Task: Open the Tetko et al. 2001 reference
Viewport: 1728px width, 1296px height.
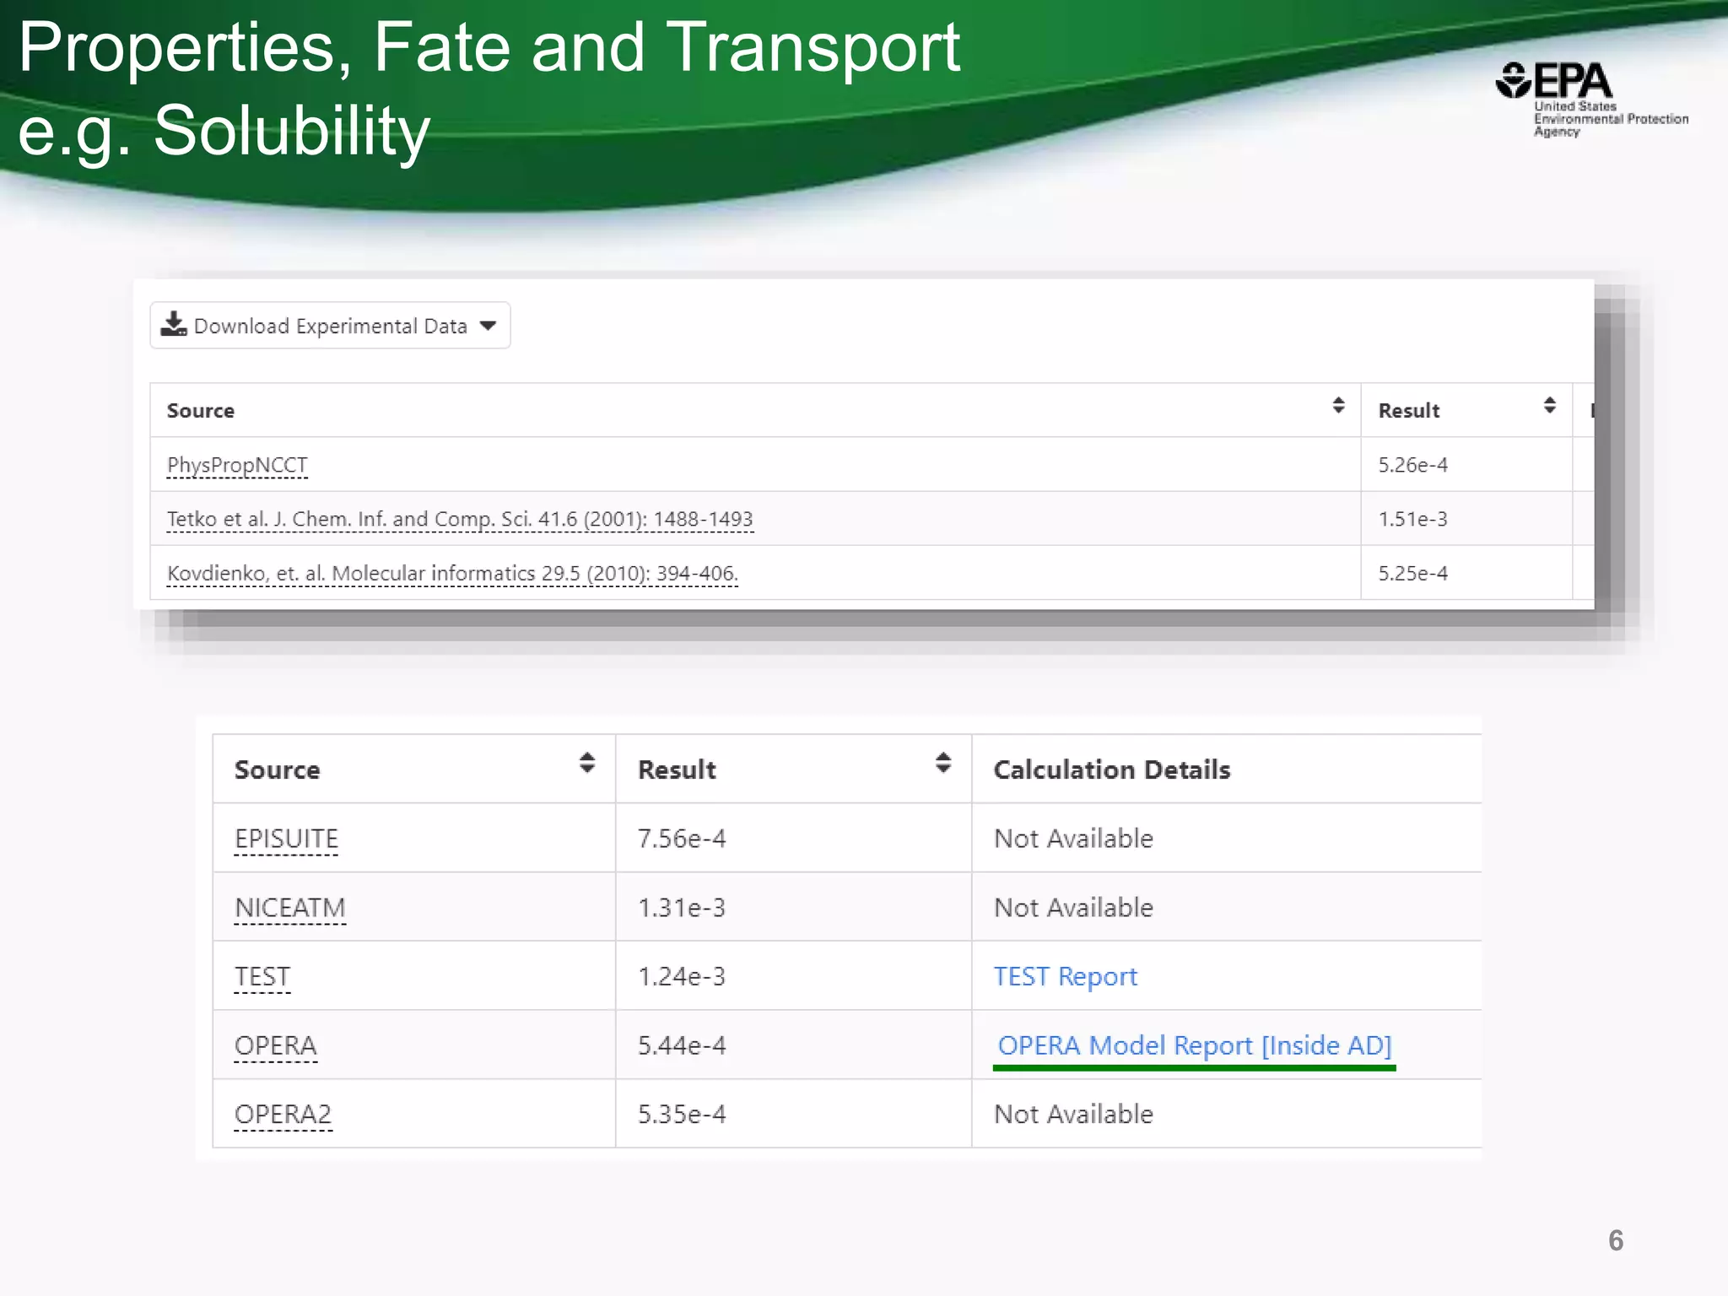Action: coord(460,520)
